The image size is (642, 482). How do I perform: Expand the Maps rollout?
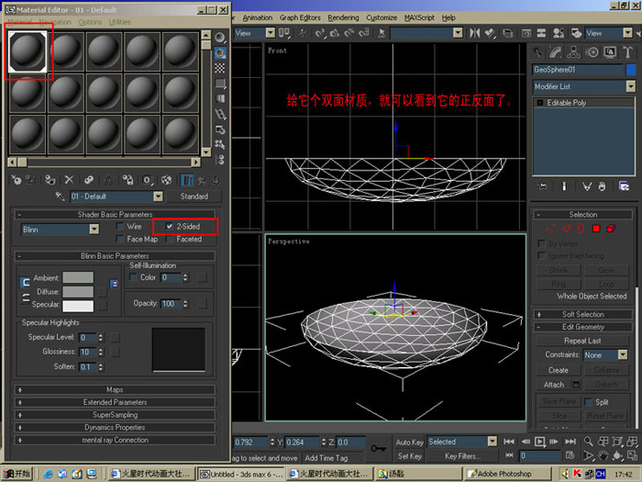click(x=115, y=389)
